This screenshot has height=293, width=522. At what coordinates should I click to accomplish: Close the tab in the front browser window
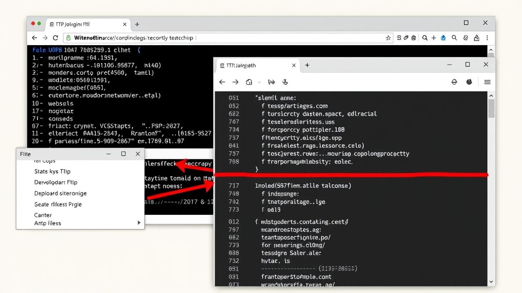[294, 65]
